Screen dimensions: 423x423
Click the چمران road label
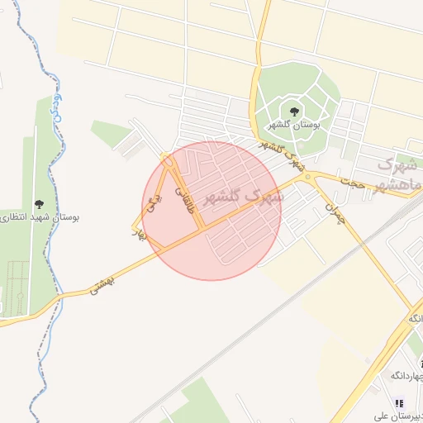[335, 214]
